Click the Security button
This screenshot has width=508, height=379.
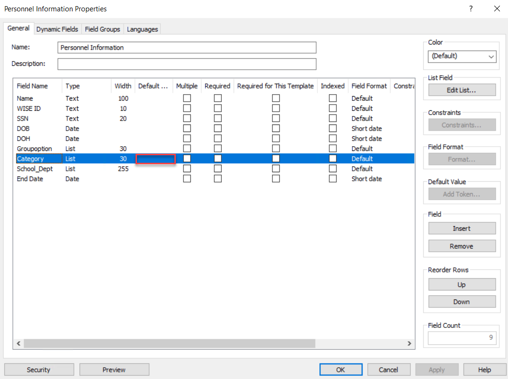pos(39,370)
